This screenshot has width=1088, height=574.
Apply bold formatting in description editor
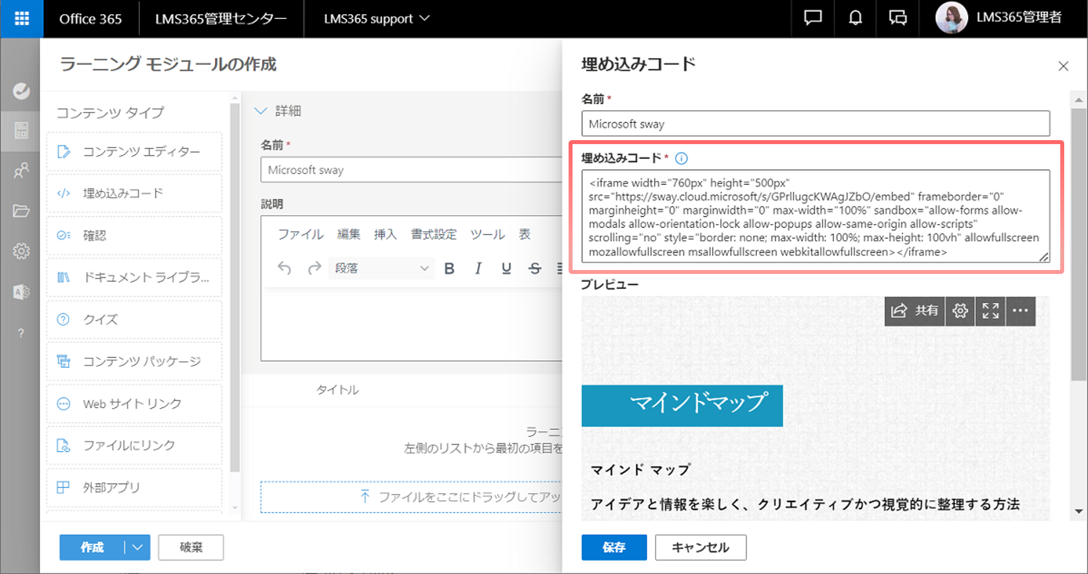(449, 268)
